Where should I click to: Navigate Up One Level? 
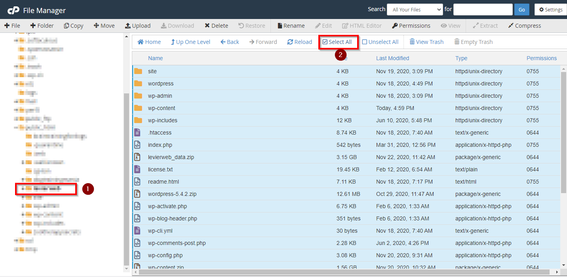(190, 42)
